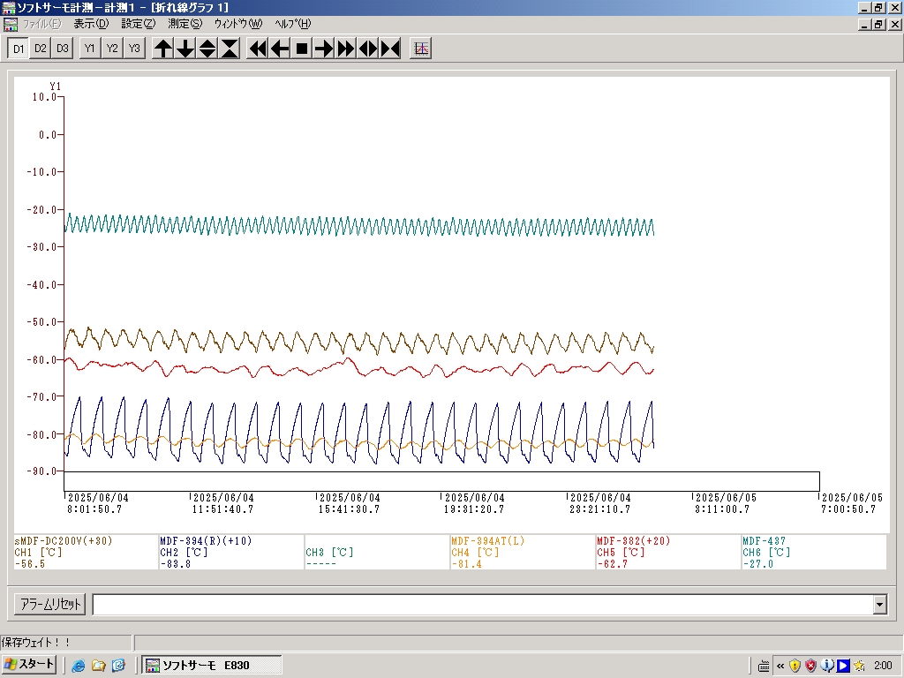Click the double-right fast forward icon
Viewport: 904px width, 678px height.
[x=346, y=49]
